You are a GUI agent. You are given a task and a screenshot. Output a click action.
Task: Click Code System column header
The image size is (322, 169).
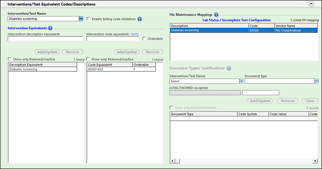[x=253, y=114]
